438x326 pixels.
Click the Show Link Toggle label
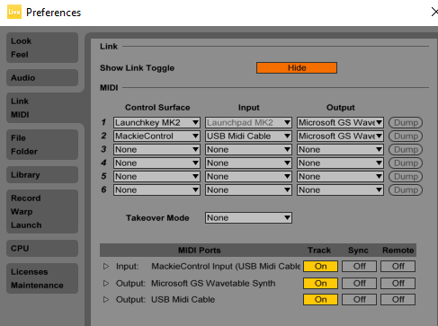coord(137,68)
